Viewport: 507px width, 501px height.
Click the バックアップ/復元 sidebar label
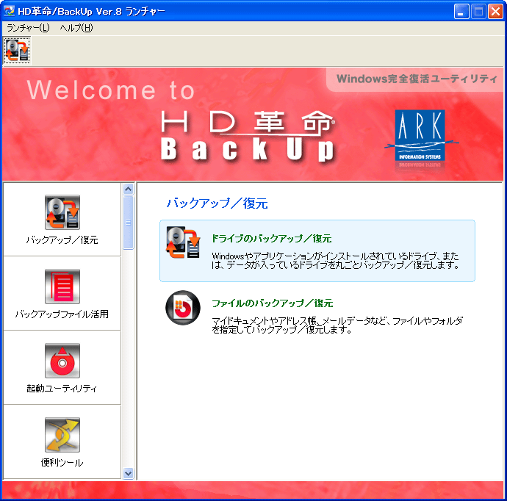[62, 239]
